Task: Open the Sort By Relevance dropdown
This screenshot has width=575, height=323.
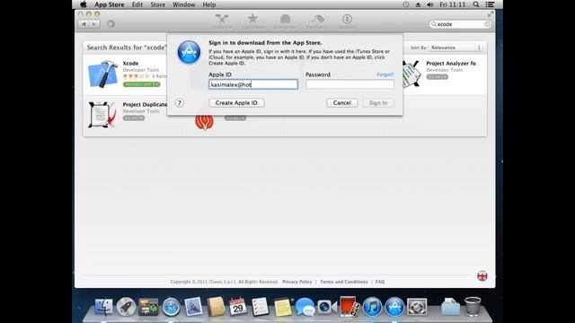Action: tap(456, 48)
